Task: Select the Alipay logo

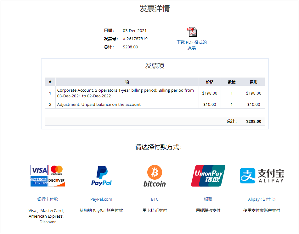Action: [x=262, y=176]
